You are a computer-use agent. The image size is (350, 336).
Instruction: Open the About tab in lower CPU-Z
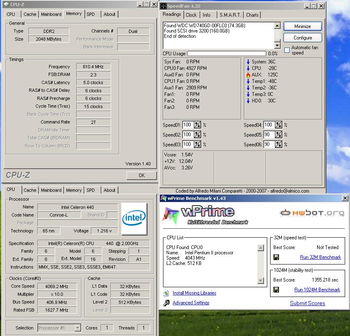click(x=110, y=190)
